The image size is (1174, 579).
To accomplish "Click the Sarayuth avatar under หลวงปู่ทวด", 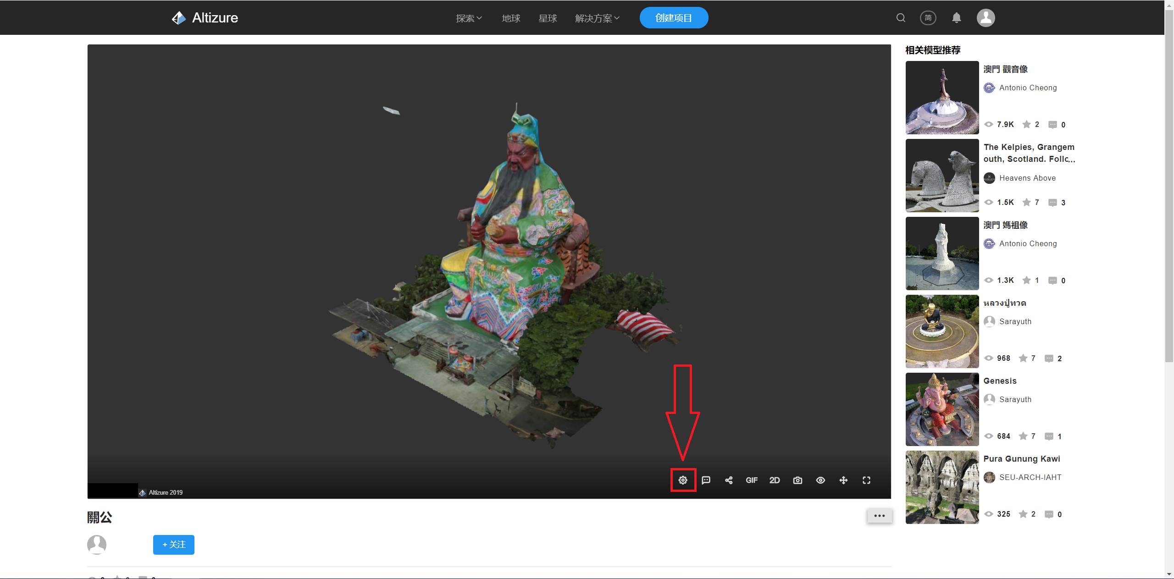I will point(989,321).
